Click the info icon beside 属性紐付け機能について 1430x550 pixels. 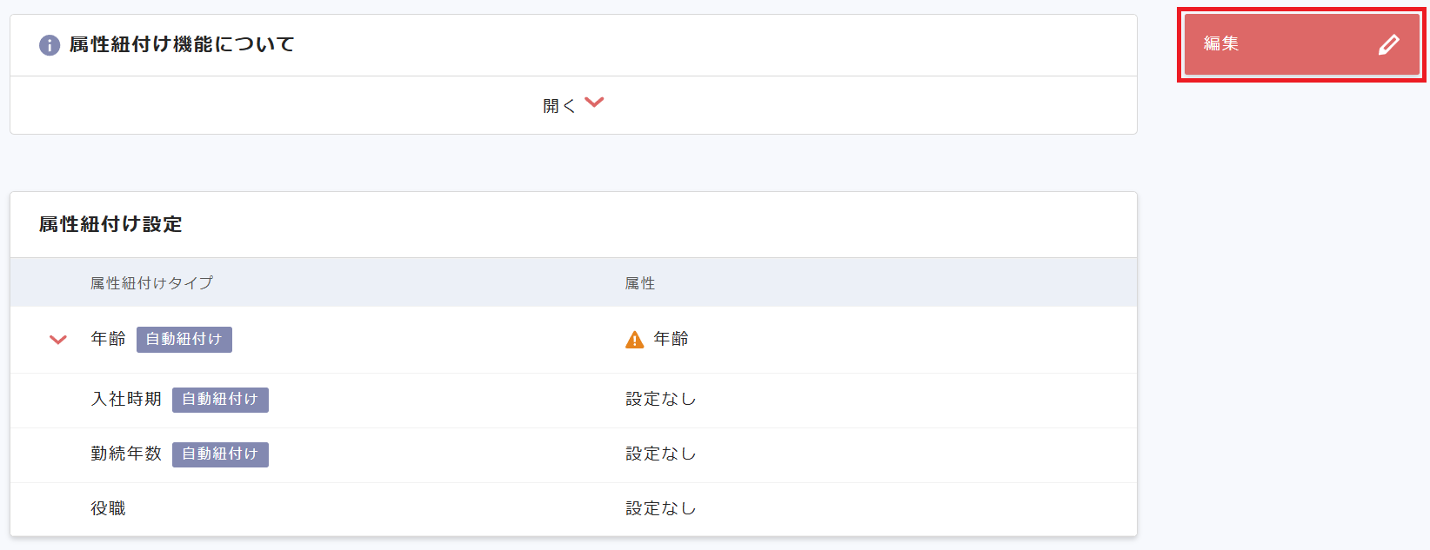50,45
